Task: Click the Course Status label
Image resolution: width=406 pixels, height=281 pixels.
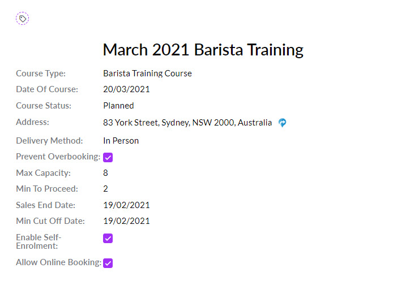Action: click(x=44, y=106)
